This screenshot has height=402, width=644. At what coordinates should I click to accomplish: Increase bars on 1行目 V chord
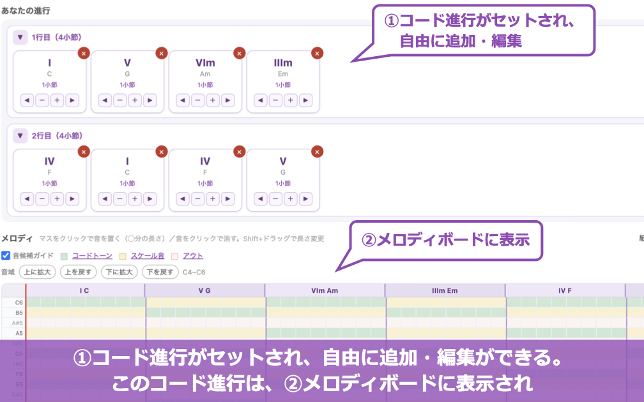click(135, 101)
